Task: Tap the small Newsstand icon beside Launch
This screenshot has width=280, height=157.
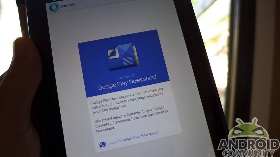Action: pos(103,145)
